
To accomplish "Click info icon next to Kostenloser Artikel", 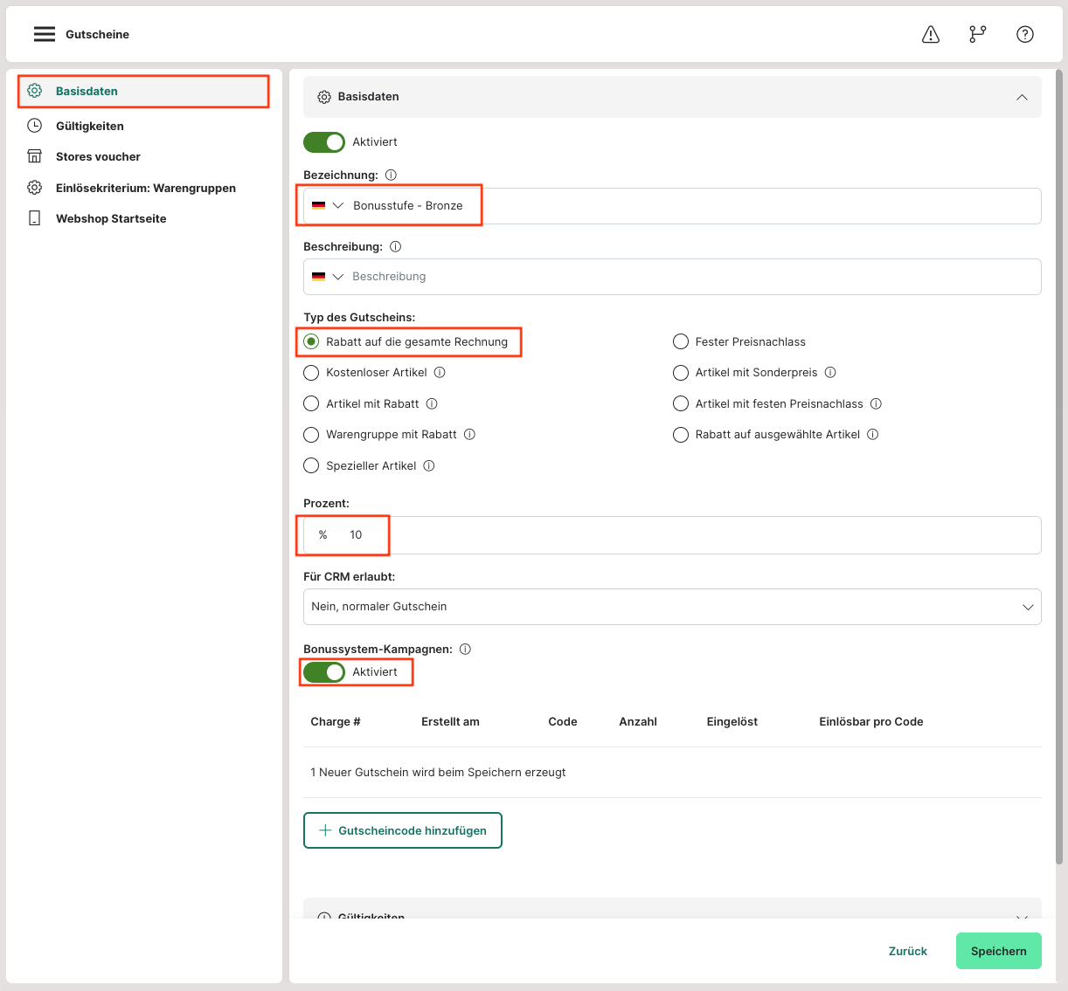I will click(x=440, y=372).
